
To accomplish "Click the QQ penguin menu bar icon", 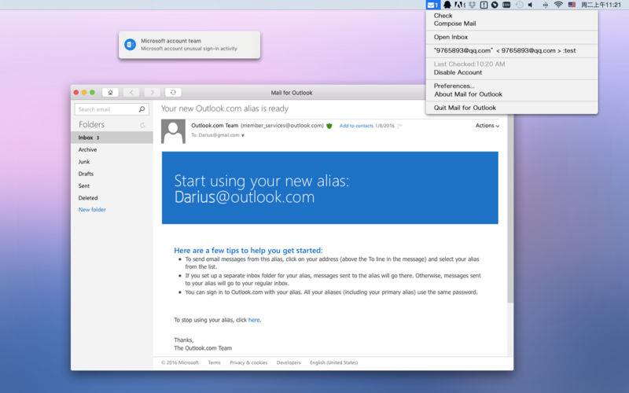I will click(447, 5).
